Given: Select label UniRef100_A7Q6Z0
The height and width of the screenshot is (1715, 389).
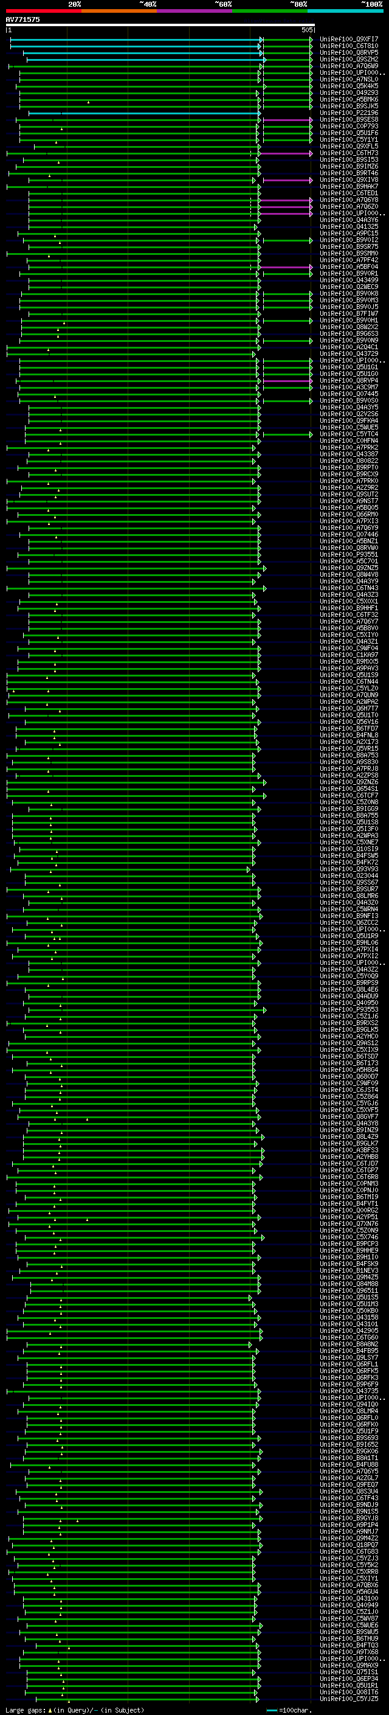Looking at the screenshot, I should click(x=349, y=206).
